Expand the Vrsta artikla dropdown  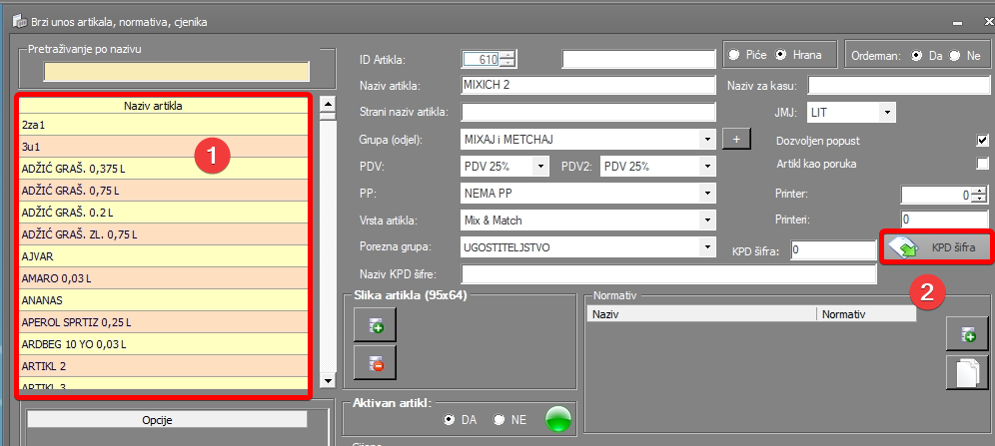pos(707,220)
